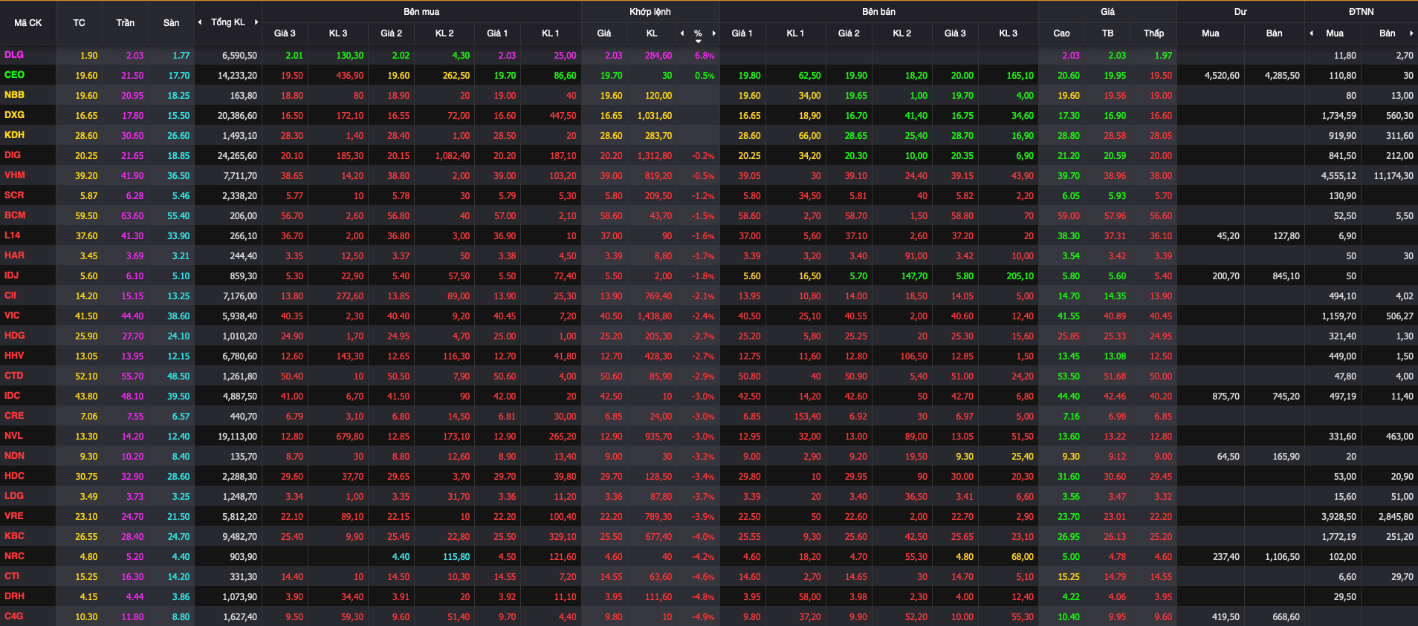Viewport: 1418px width, 626px height.
Task: Open the DIG stock symbol
Action: [13, 155]
